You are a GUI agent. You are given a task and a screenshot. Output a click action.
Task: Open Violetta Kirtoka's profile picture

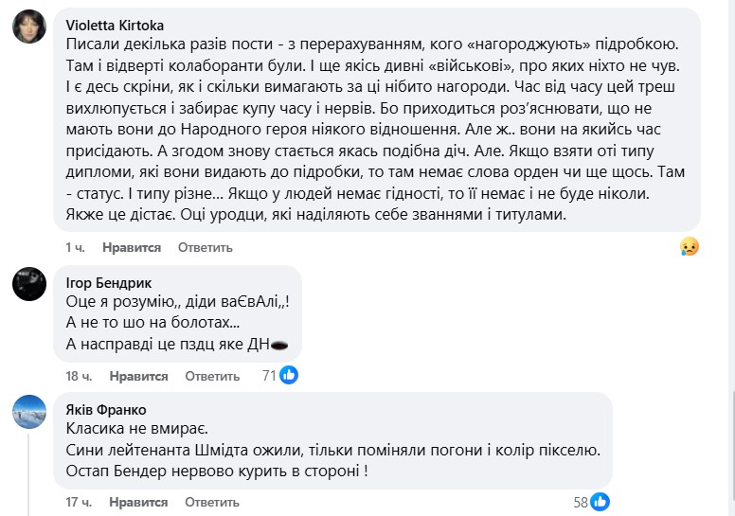[x=29, y=27]
